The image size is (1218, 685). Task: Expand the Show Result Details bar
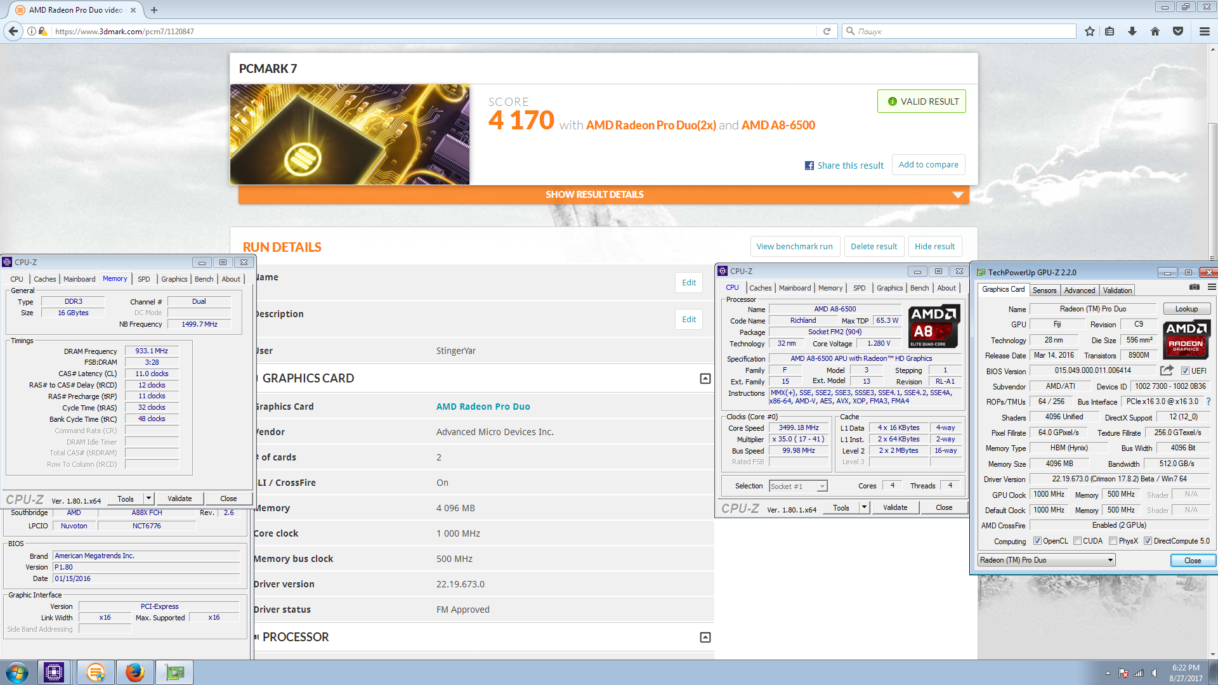click(603, 195)
